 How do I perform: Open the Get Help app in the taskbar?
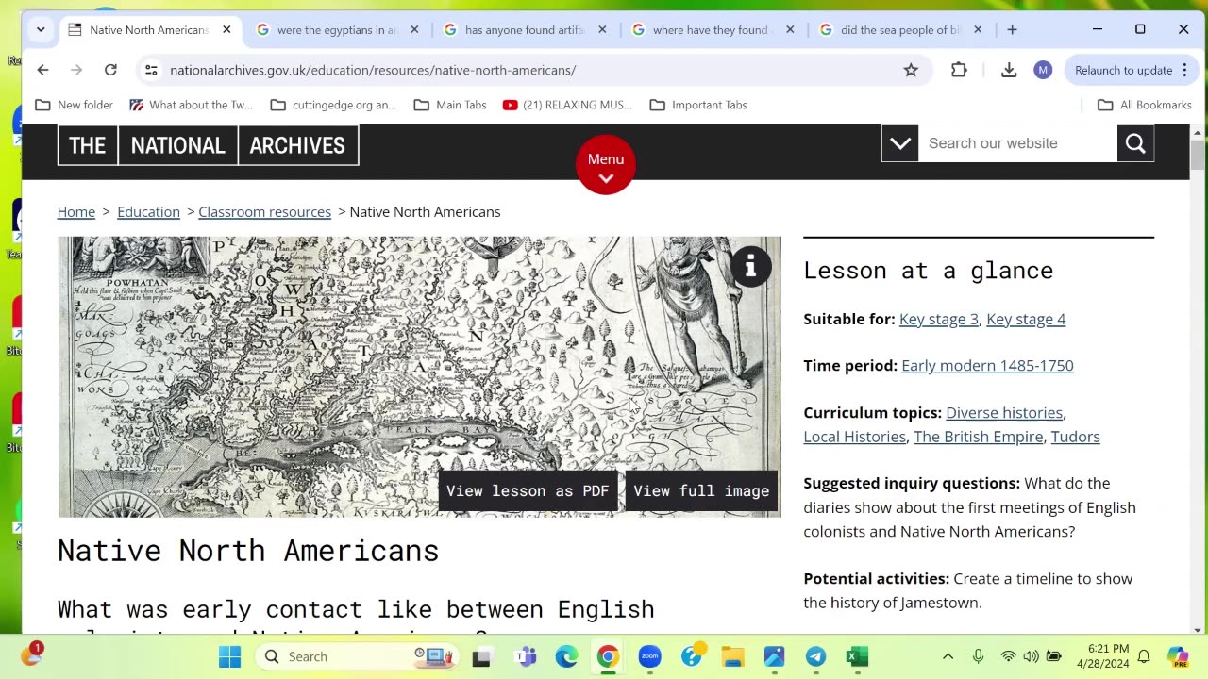(692, 656)
